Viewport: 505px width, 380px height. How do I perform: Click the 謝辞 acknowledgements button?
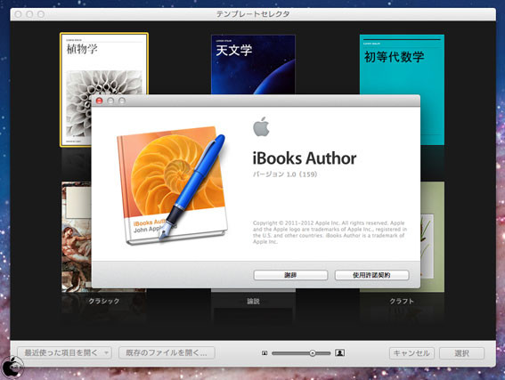pos(290,275)
